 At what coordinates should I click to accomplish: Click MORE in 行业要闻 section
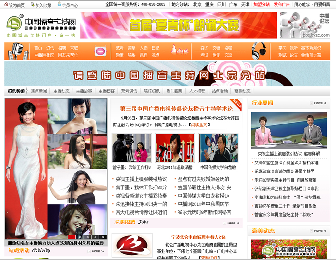(x=318, y=103)
